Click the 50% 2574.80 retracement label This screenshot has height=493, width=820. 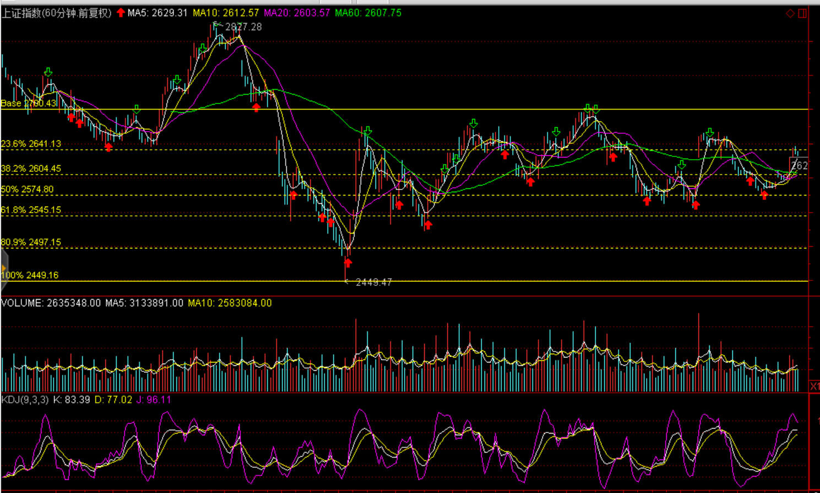[x=28, y=189]
